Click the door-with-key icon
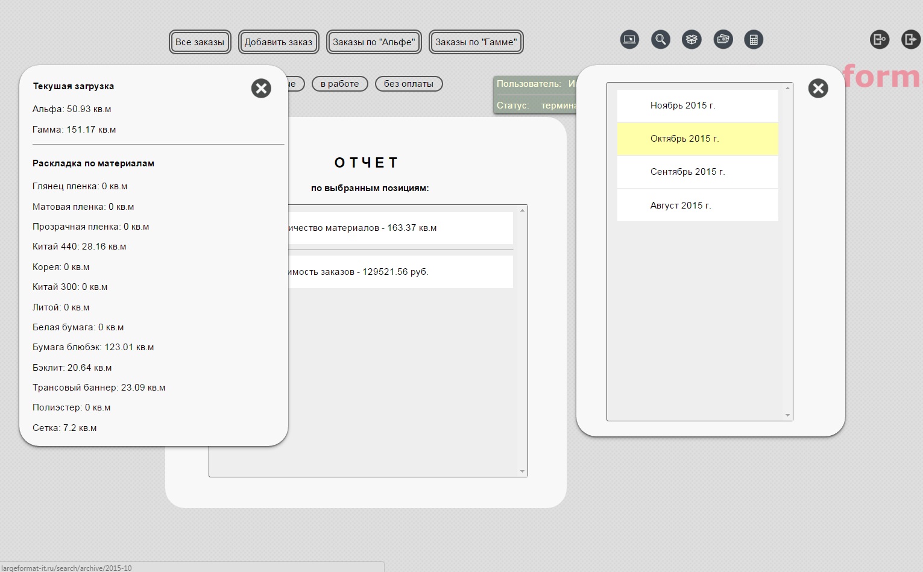The height and width of the screenshot is (572, 923). 880,40
